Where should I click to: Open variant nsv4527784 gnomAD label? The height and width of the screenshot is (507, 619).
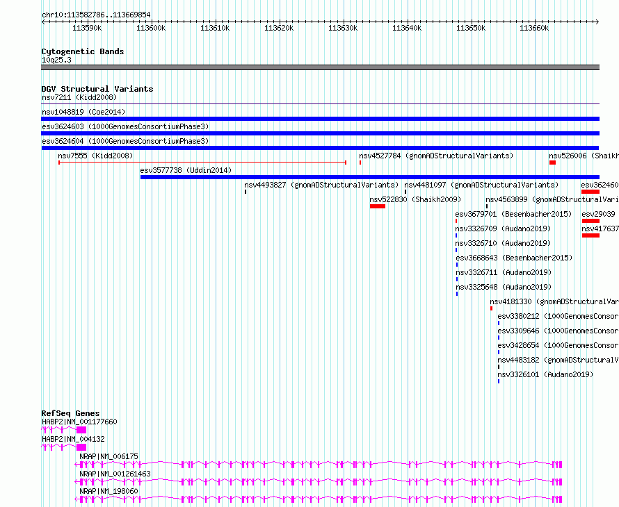pyautogui.click(x=436, y=156)
